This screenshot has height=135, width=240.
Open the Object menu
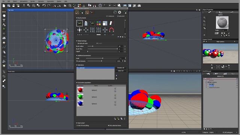(15, 1)
